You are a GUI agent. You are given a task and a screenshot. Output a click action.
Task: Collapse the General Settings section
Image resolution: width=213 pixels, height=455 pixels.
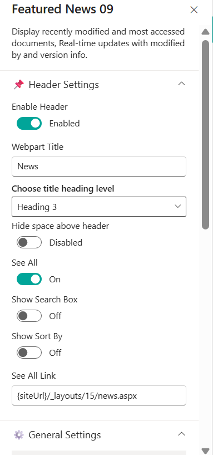[x=181, y=434]
